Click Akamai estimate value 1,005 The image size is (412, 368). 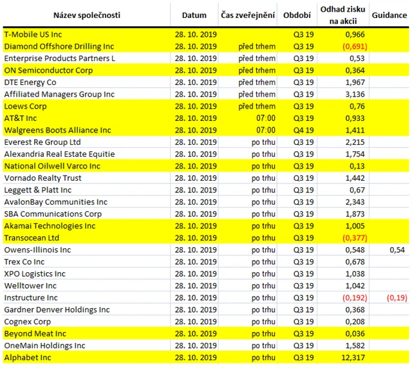pos(355,226)
